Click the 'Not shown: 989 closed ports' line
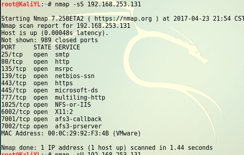This screenshot has height=155, width=244. (x=50, y=40)
